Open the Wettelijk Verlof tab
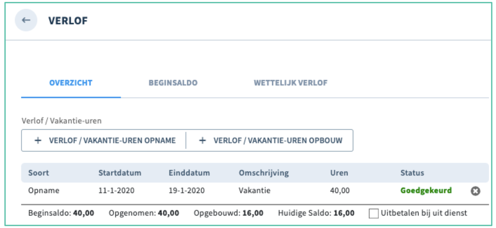Viewport: 496px width, 228px height. pyautogui.click(x=291, y=83)
